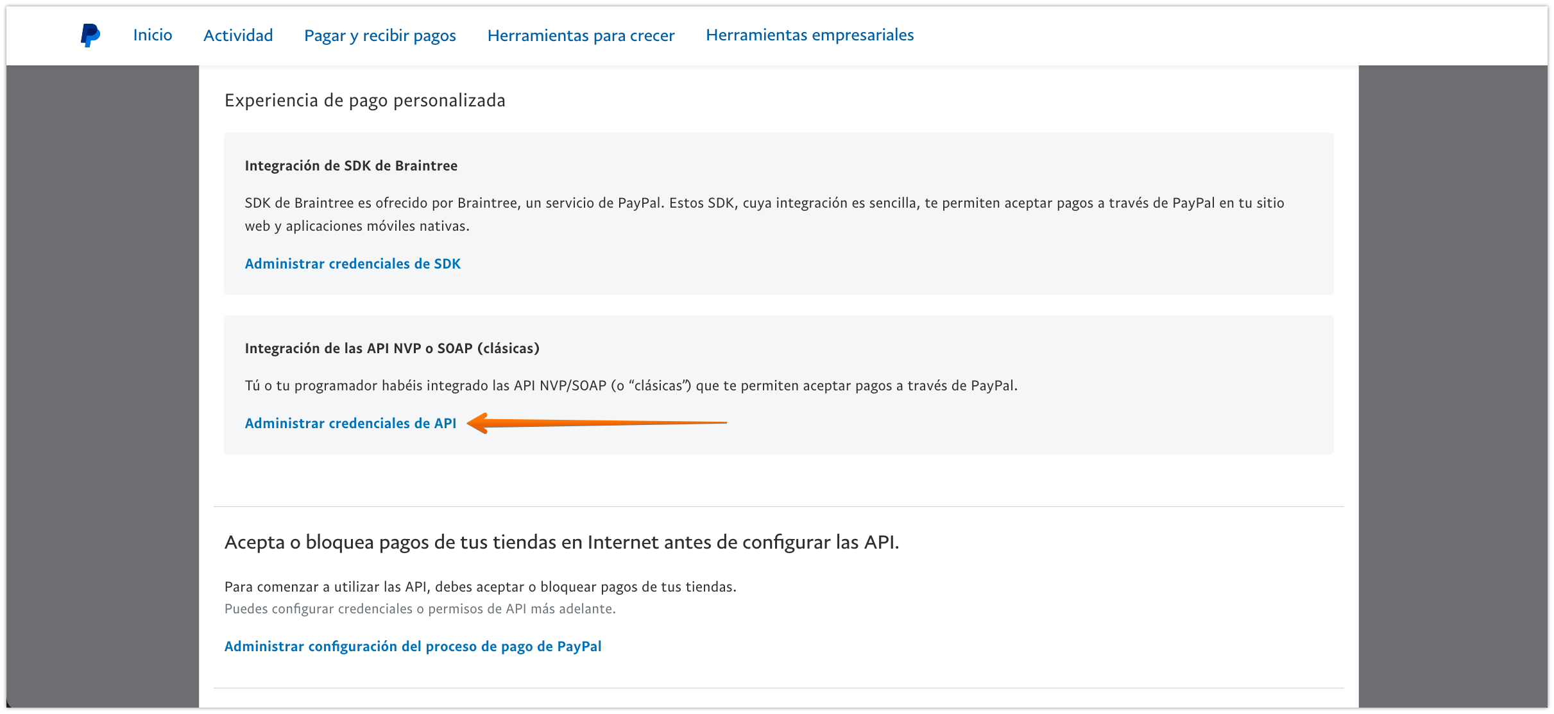Click Administrar credenciales de SDK link
This screenshot has height=714, width=1554.
[352, 263]
